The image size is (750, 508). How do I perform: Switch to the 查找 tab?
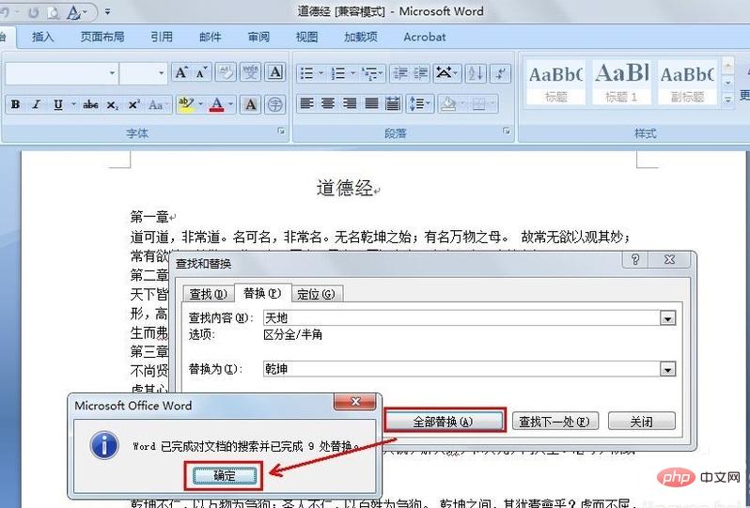point(207,294)
